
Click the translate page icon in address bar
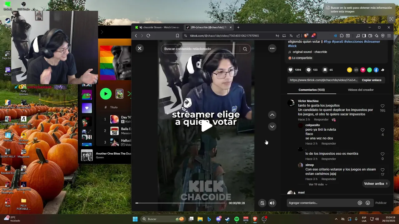tap(291, 36)
